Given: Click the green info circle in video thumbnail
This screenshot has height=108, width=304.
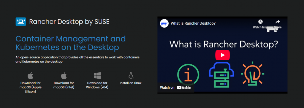Looking at the screenshot, I should coord(188,75).
